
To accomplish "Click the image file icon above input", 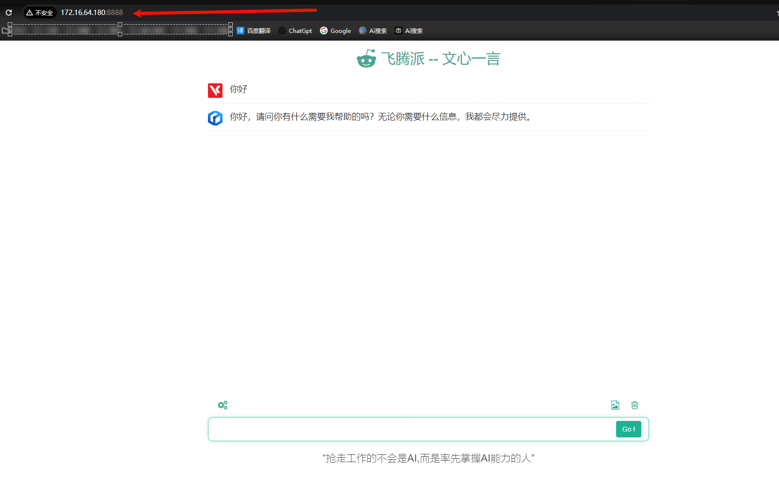I will 615,405.
